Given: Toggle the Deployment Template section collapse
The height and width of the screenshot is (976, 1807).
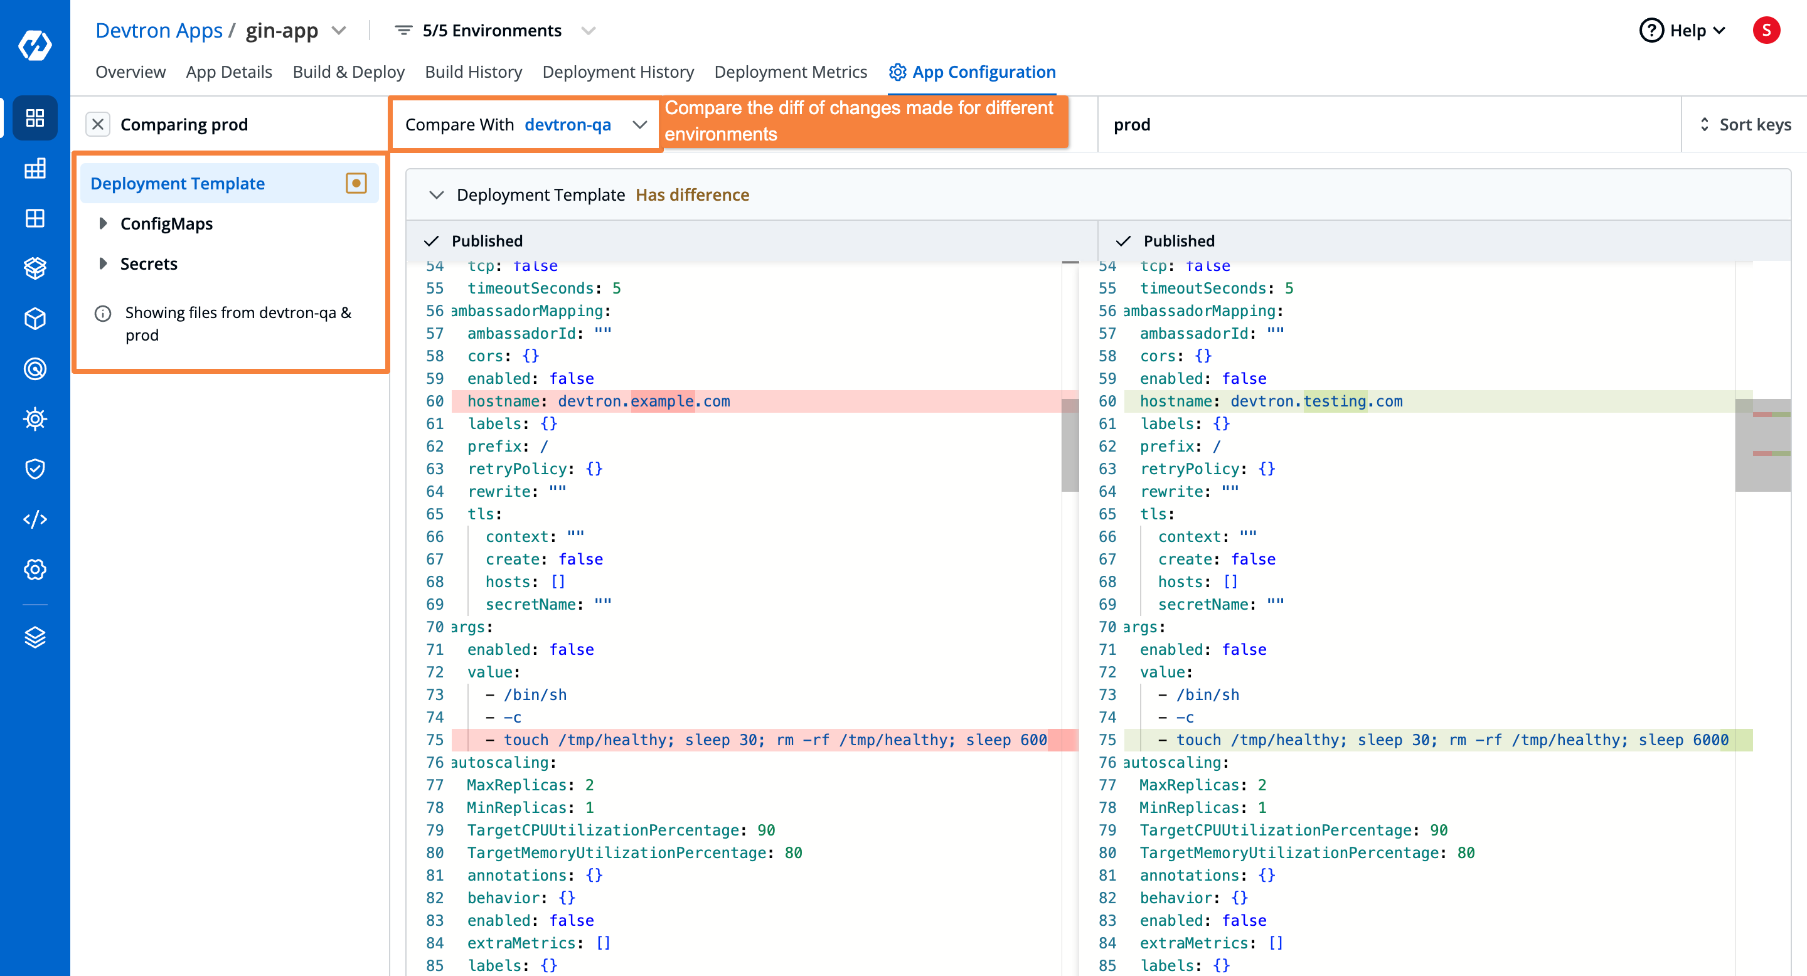Looking at the screenshot, I should (x=435, y=194).
